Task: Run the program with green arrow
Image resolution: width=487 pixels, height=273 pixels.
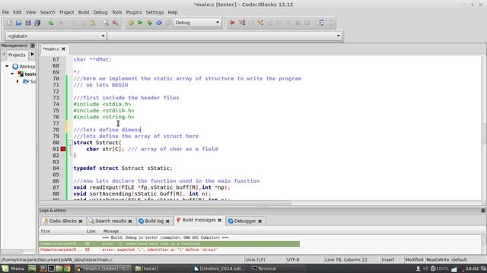Action: pyautogui.click(x=140, y=23)
